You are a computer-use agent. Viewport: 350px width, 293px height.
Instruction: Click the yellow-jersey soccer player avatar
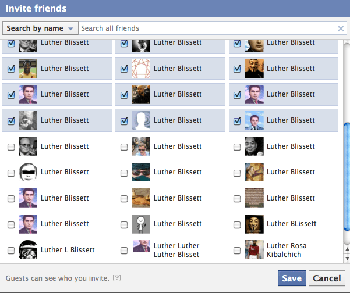pyautogui.click(x=28, y=69)
